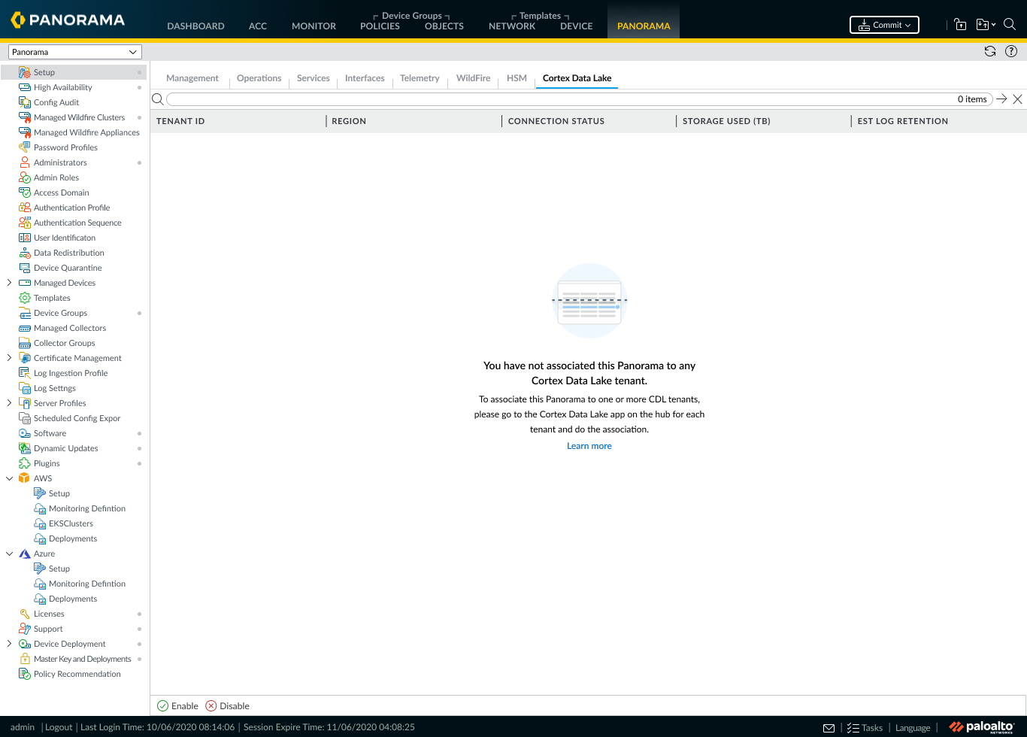This screenshot has height=737, width=1027.
Task: Click the Licenses key icon
Action: tap(25, 614)
